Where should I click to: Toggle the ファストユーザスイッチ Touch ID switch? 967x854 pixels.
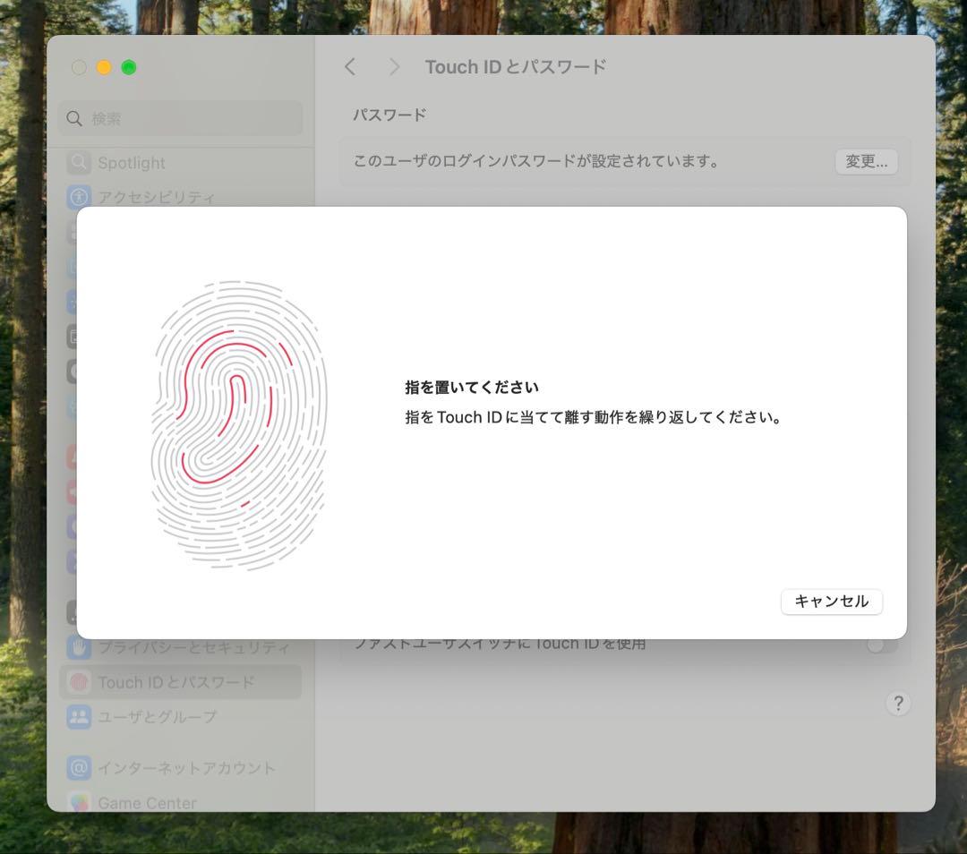[x=881, y=645]
